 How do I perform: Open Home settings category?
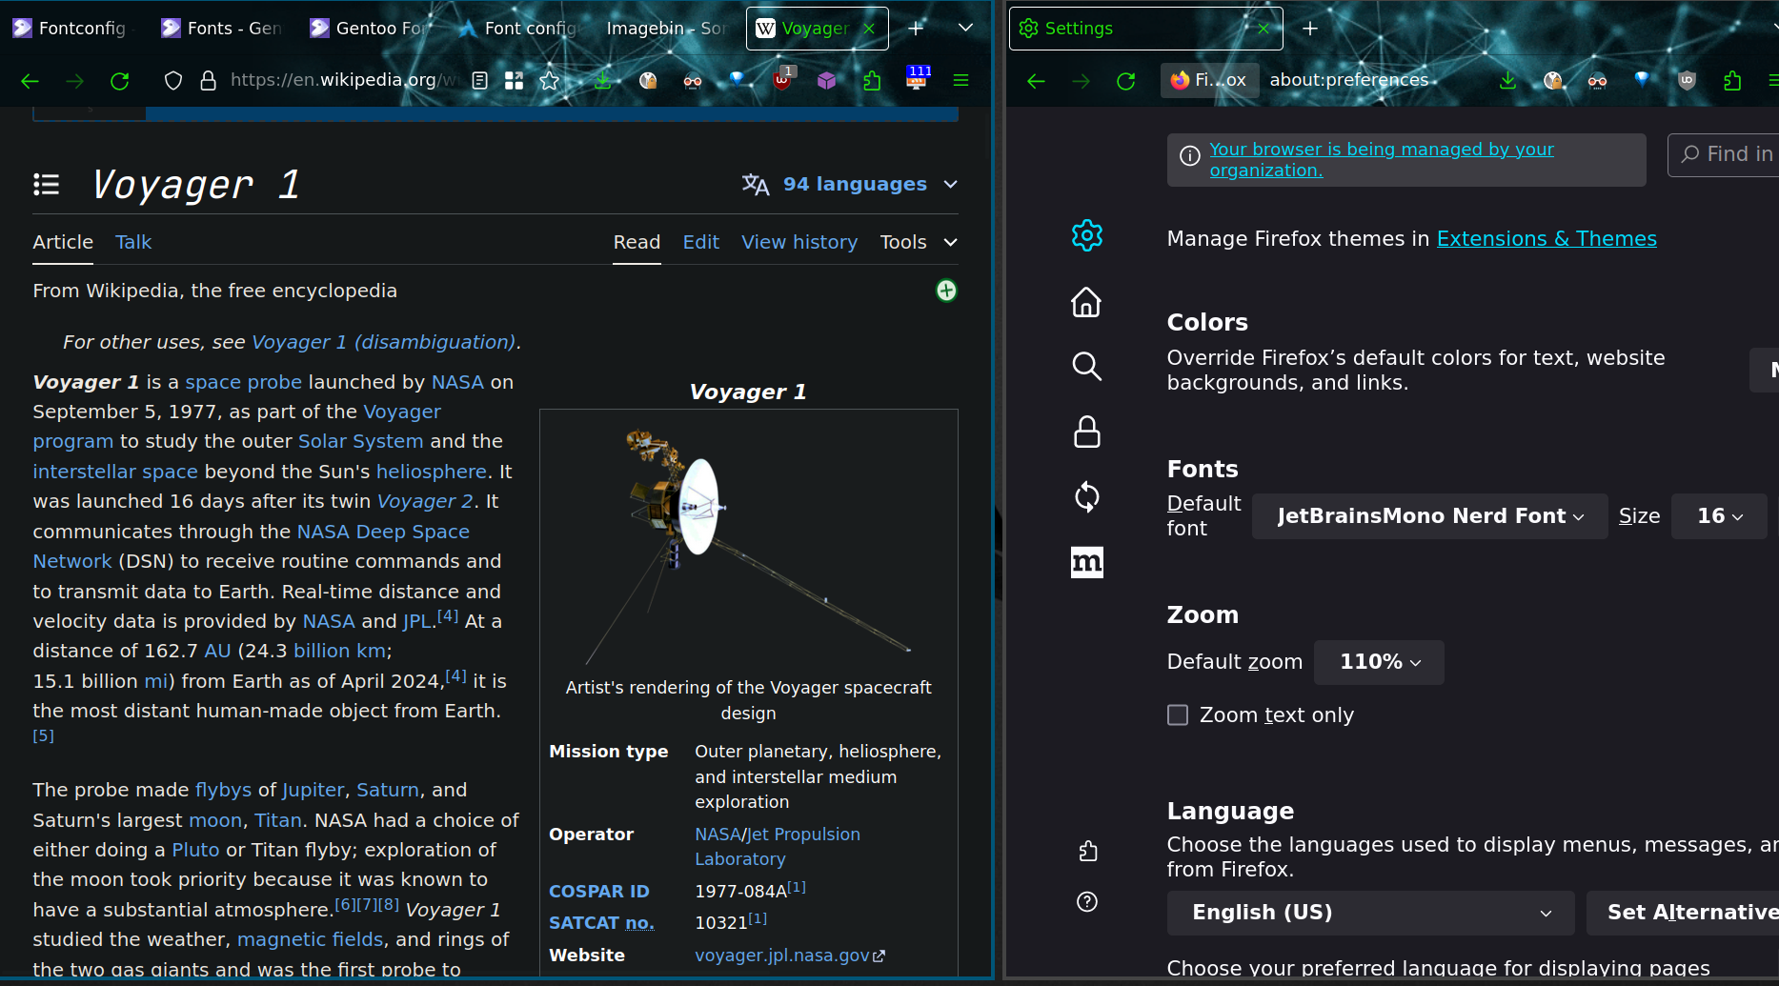(1086, 302)
